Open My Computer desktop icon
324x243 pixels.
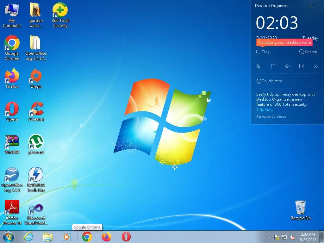[12, 16]
